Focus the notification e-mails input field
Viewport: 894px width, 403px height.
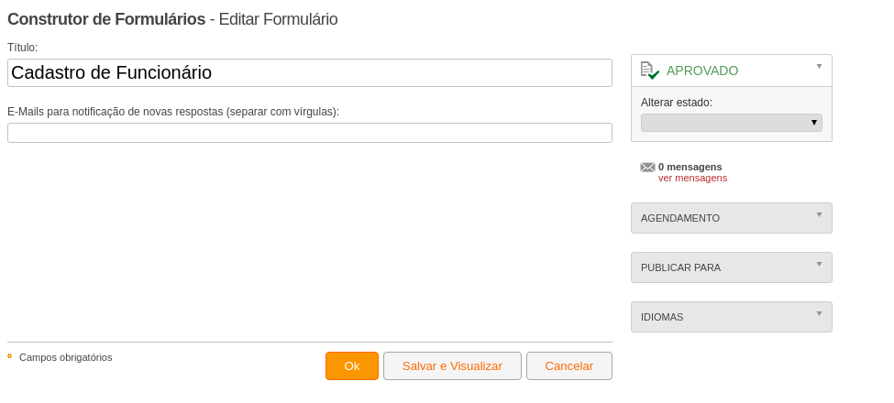point(310,133)
